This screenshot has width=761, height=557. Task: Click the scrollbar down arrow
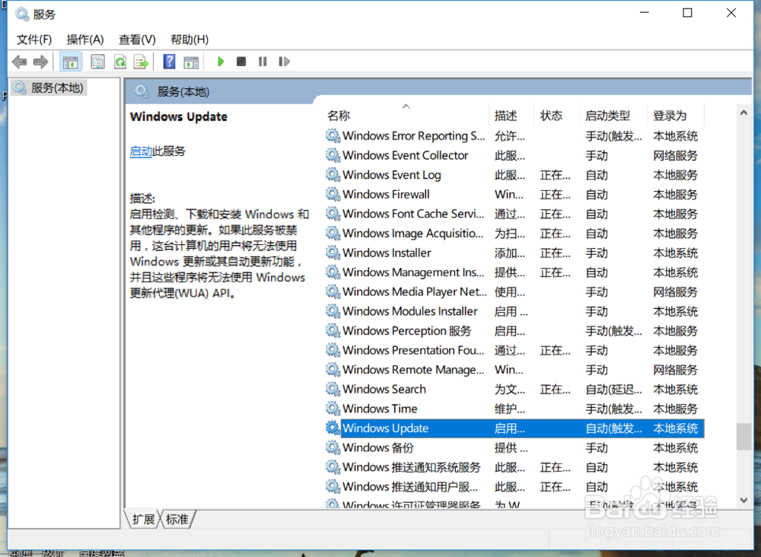(743, 500)
